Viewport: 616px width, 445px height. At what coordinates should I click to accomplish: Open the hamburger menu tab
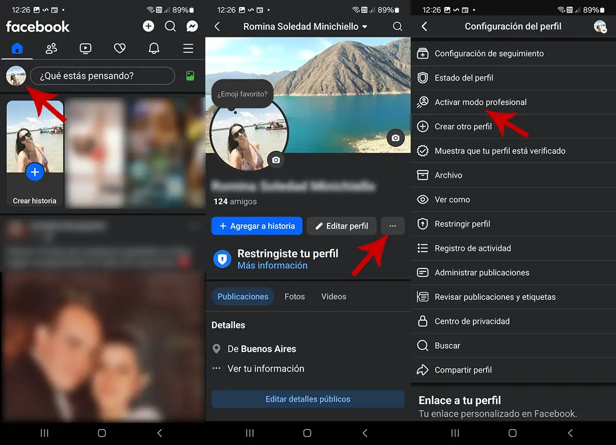coord(188,48)
